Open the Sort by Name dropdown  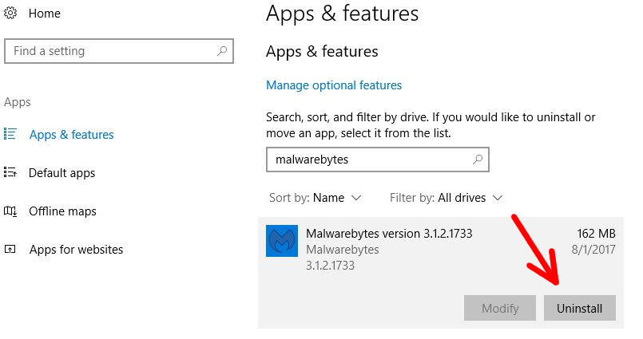coord(315,198)
